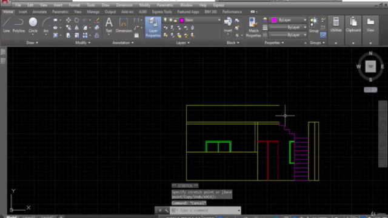Image resolution: width=388 pixels, height=218 pixels.
Task: Expand the Modify panel
Action: tap(83, 43)
